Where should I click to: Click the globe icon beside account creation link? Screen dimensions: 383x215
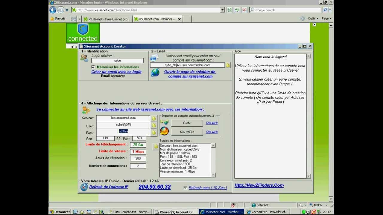coord(155,73)
